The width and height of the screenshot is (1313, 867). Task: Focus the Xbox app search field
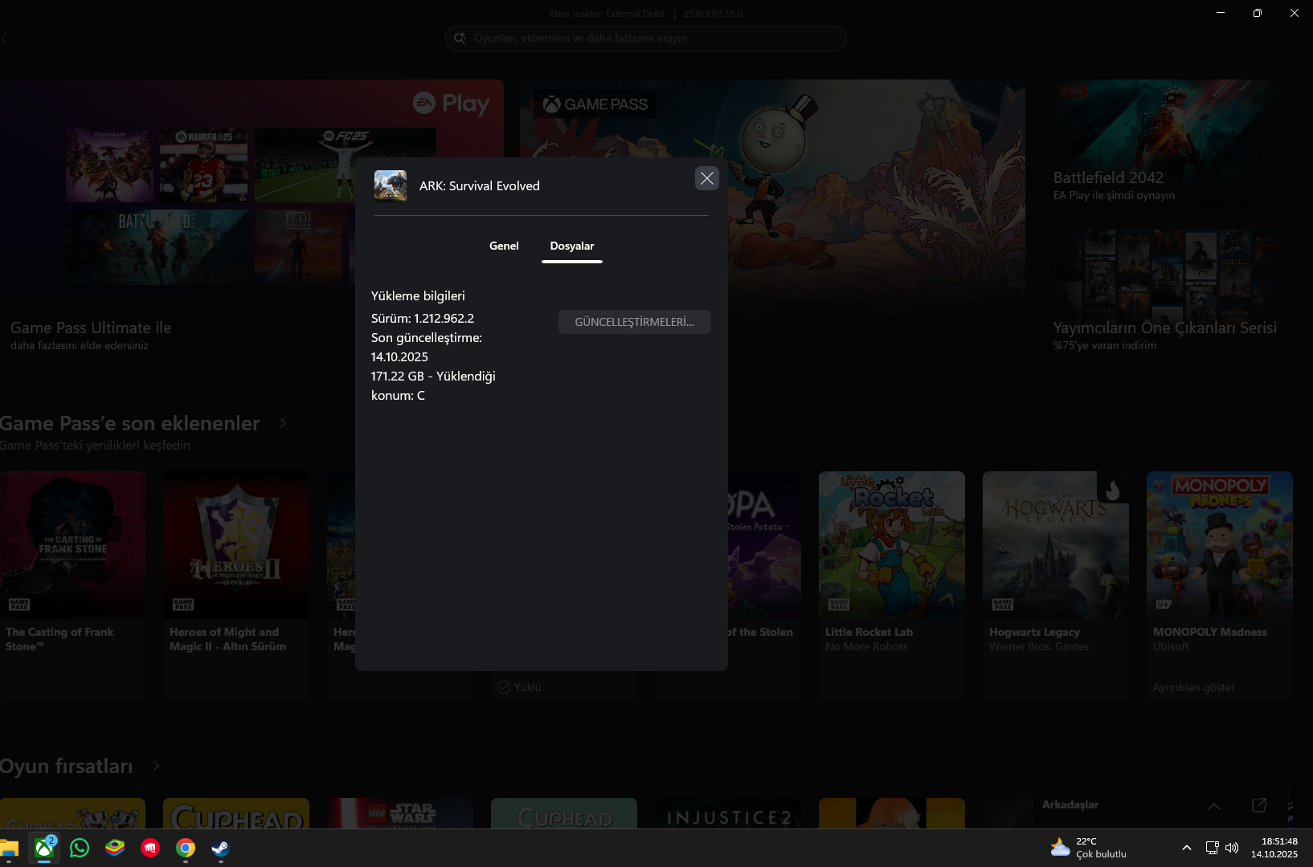(x=646, y=38)
